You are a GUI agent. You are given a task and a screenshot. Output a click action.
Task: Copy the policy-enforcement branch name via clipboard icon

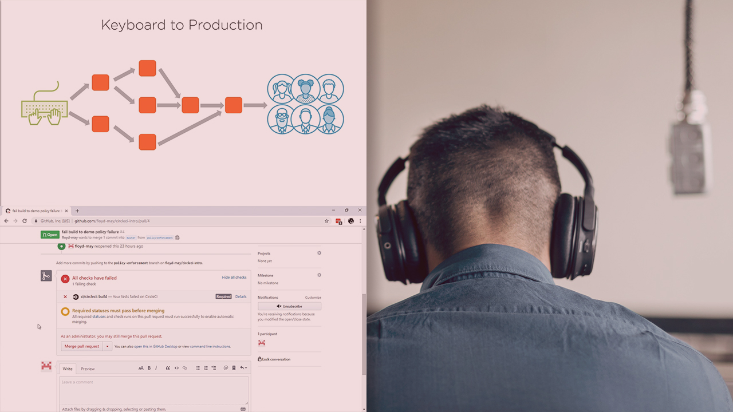[x=178, y=237]
